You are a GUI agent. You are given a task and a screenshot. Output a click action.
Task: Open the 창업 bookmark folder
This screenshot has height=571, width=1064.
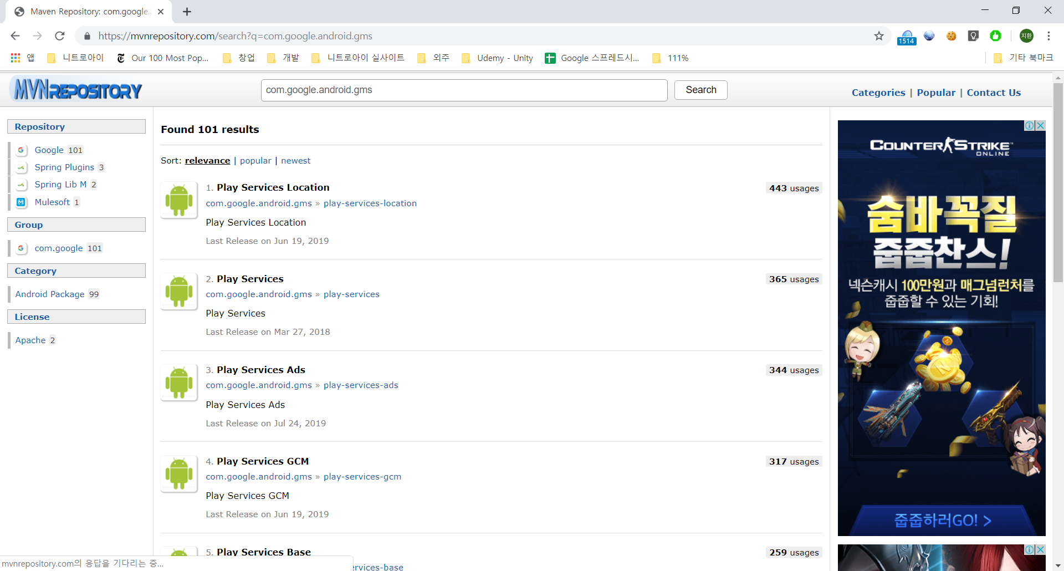click(x=239, y=58)
